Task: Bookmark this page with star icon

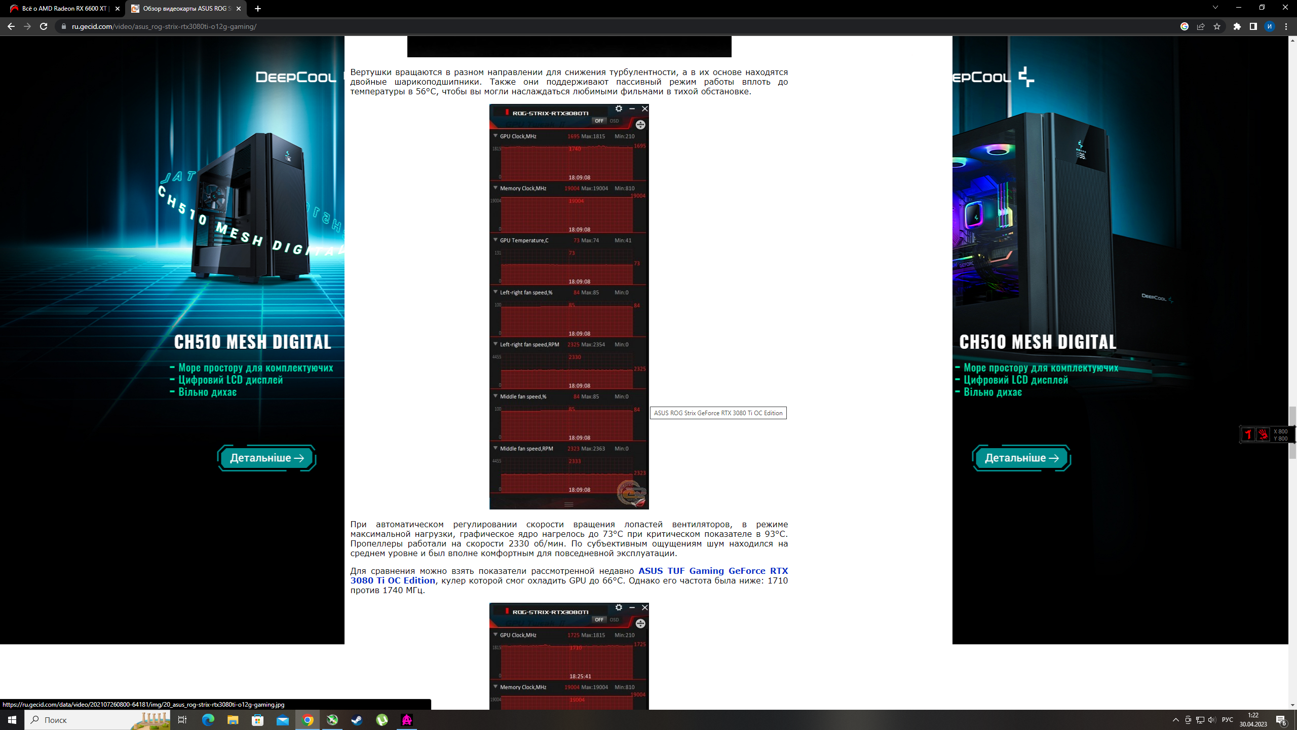Action: pos(1217,26)
